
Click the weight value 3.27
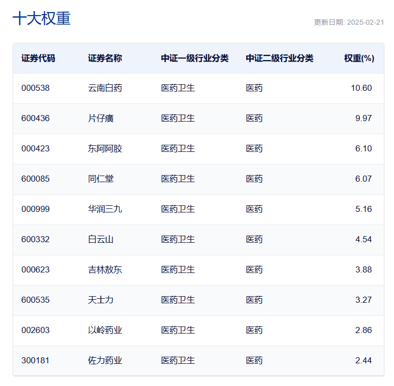(363, 300)
